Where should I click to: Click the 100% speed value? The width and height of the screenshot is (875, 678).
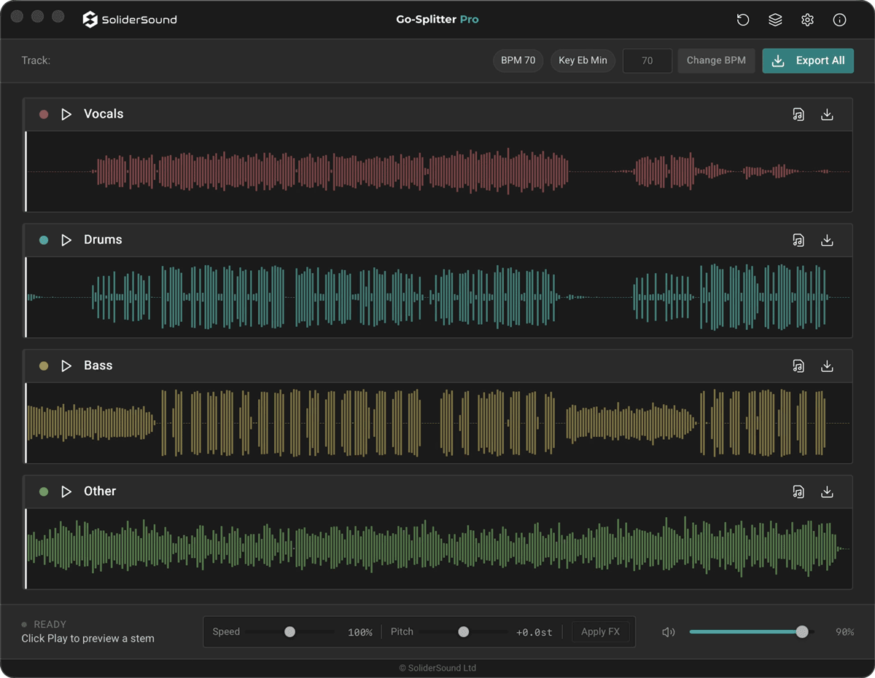click(360, 632)
